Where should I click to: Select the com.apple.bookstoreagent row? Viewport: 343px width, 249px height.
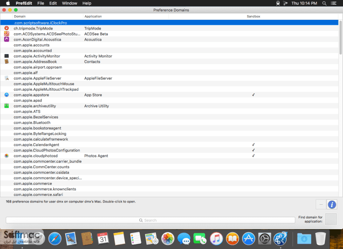169,128
